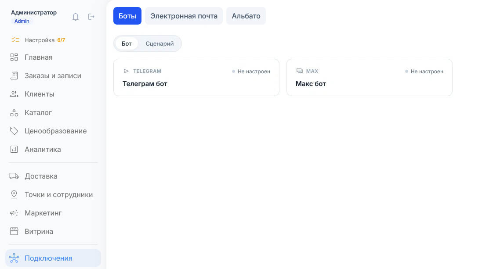Click the Клиенты people icon
Screen dimensions: 482x269
pos(14,94)
